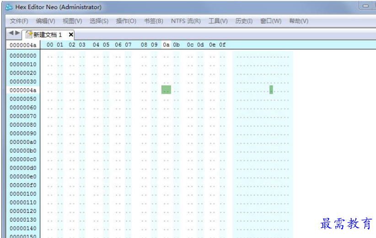Click row address 00000030
Viewport: 376px width, 238px height.
(23, 82)
